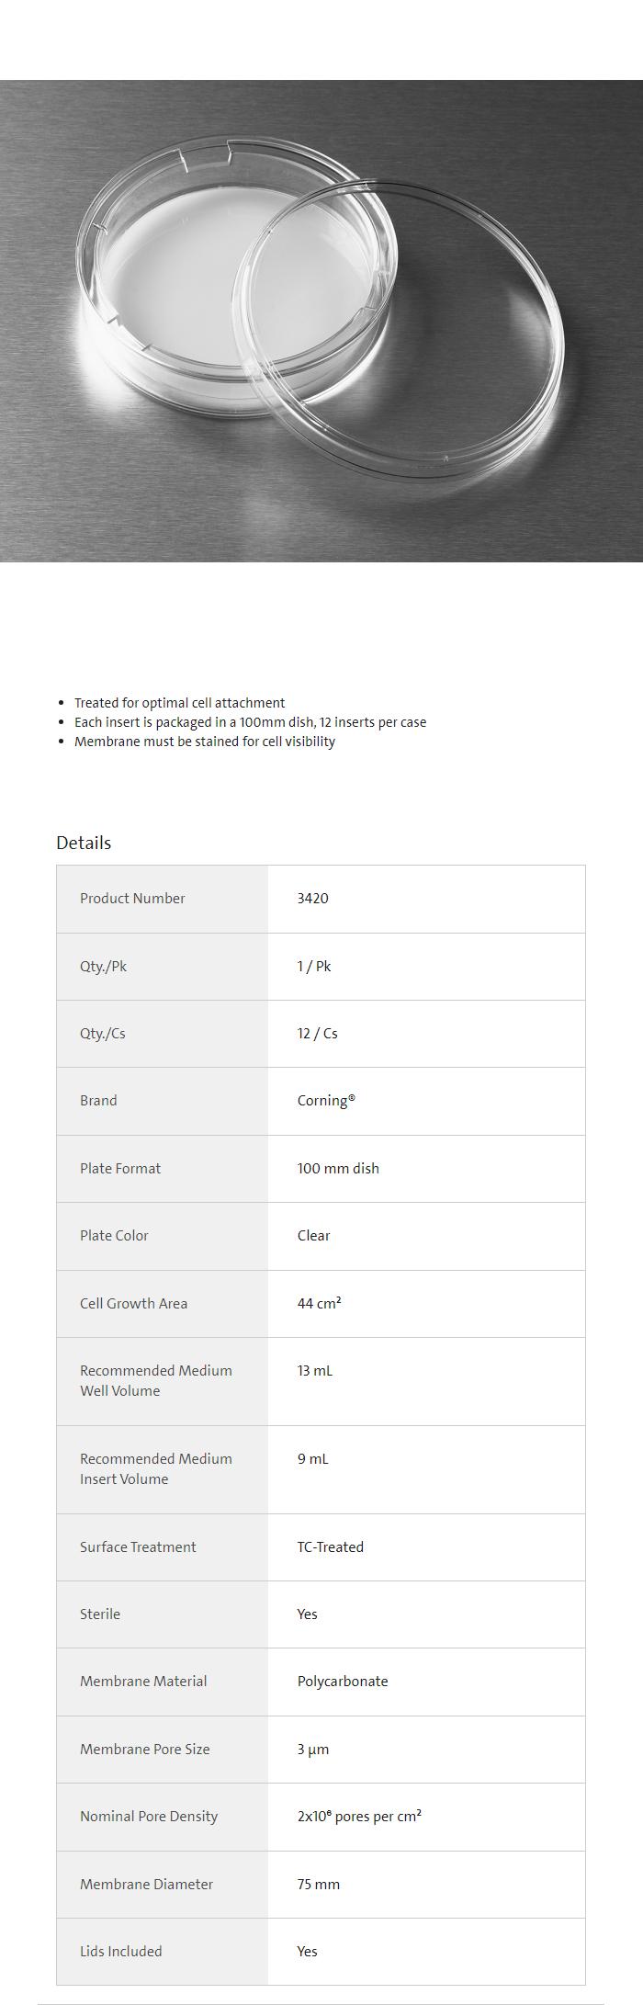Click the 'Membrane must be stained' bullet

(204, 742)
